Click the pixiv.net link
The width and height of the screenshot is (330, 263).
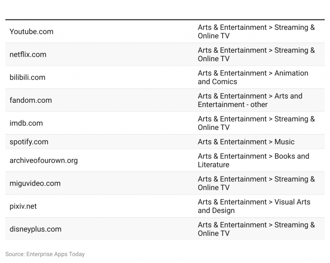pos(23,206)
